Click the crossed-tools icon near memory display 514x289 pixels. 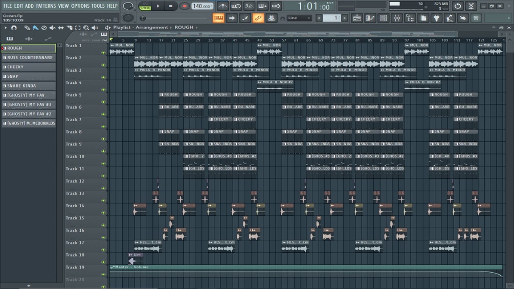click(x=471, y=6)
